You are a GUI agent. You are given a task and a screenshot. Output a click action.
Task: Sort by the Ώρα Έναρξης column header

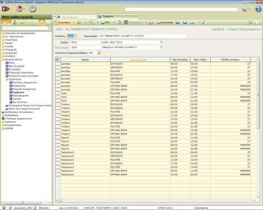[180, 59]
